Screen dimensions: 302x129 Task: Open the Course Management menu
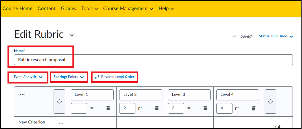click(x=128, y=9)
